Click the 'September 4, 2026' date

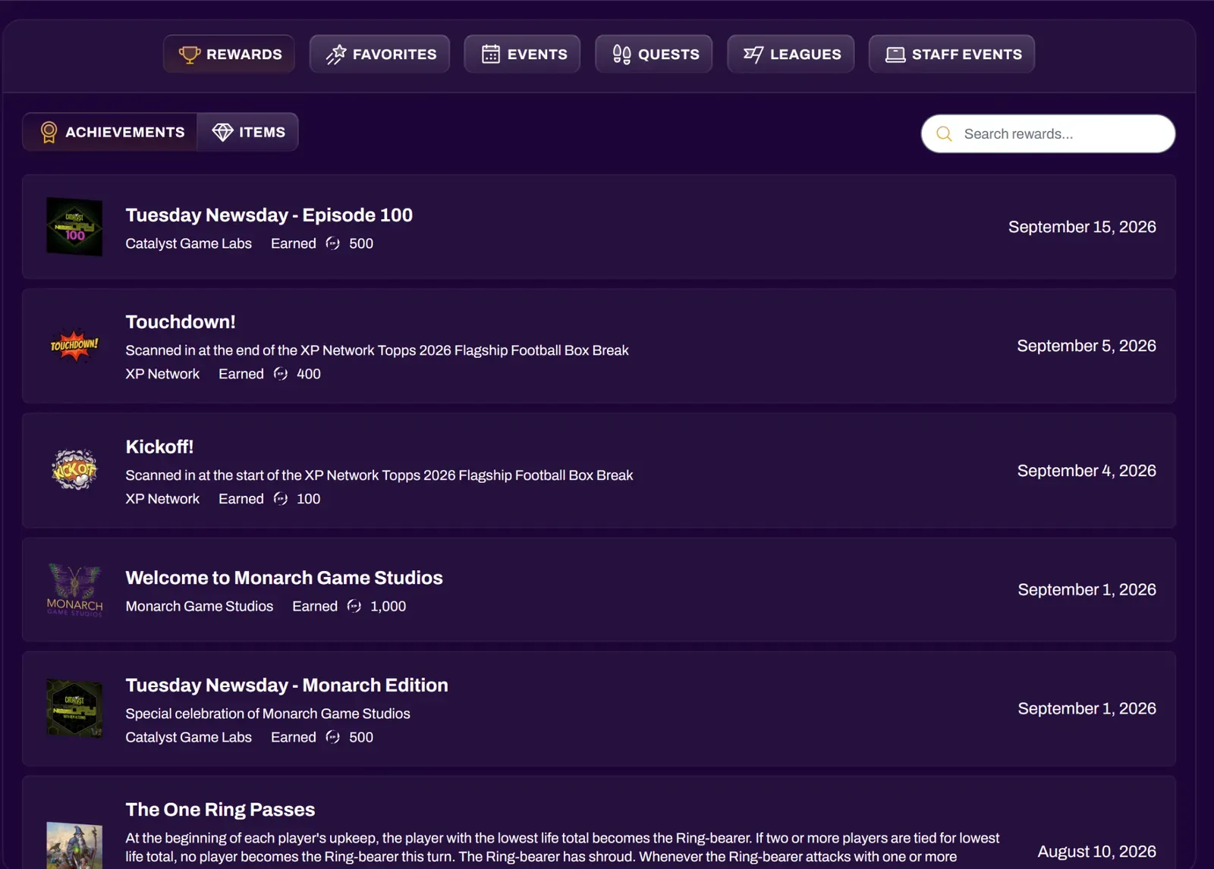tap(1087, 471)
